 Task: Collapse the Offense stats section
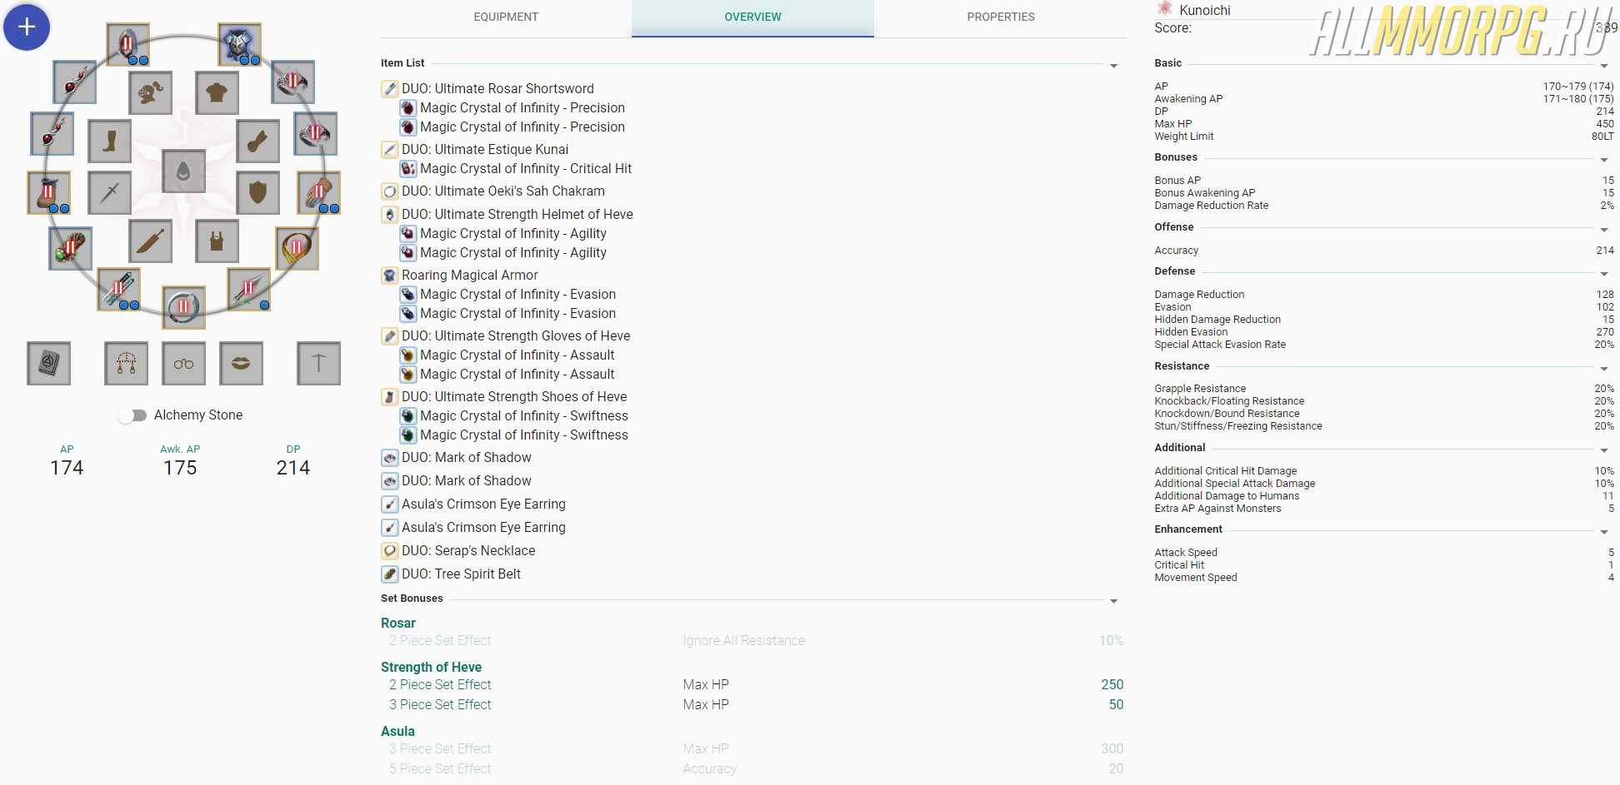1604,230
